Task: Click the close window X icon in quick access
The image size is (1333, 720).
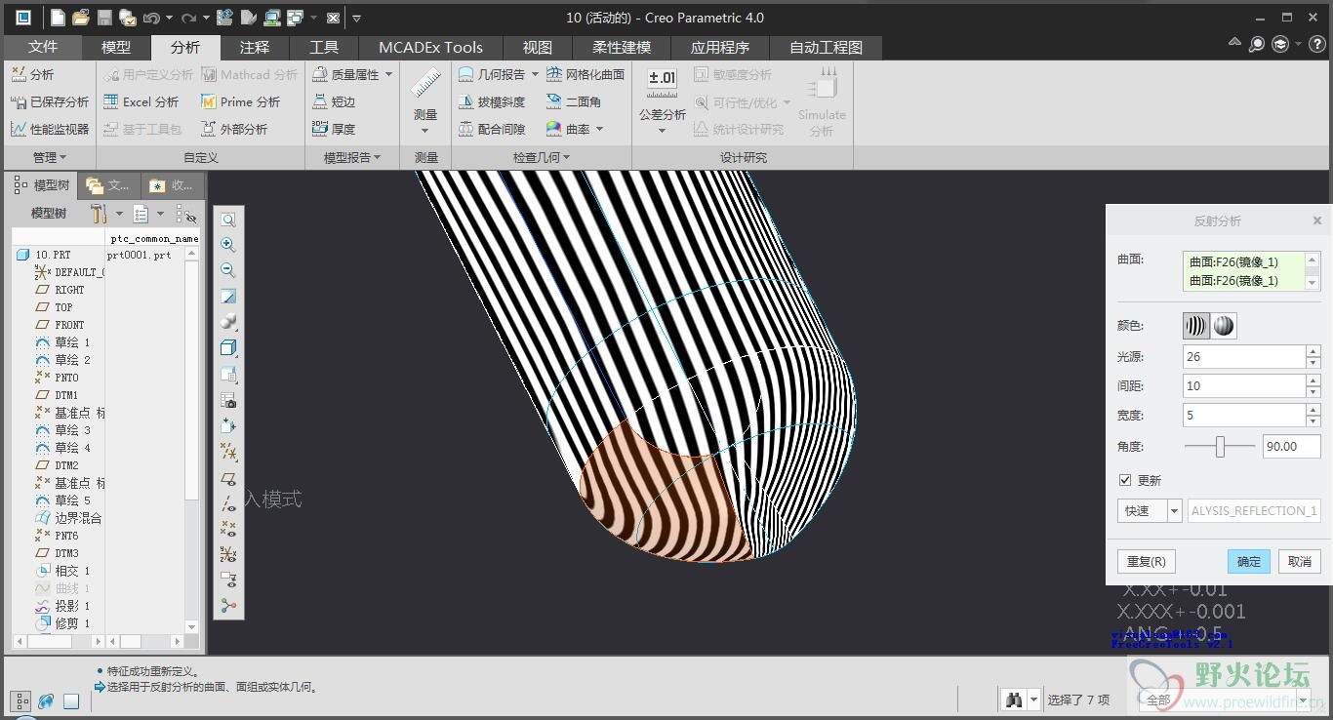Action: 333,18
